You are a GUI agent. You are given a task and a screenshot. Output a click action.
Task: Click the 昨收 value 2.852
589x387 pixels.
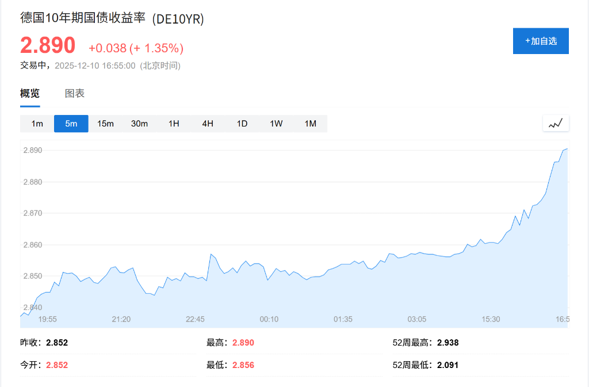[x=57, y=343]
